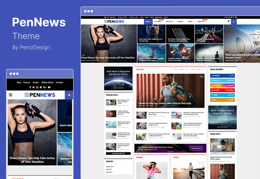The image size is (260, 179).
Task: Click Forums link in mobile preview
Action: click(27, 82)
